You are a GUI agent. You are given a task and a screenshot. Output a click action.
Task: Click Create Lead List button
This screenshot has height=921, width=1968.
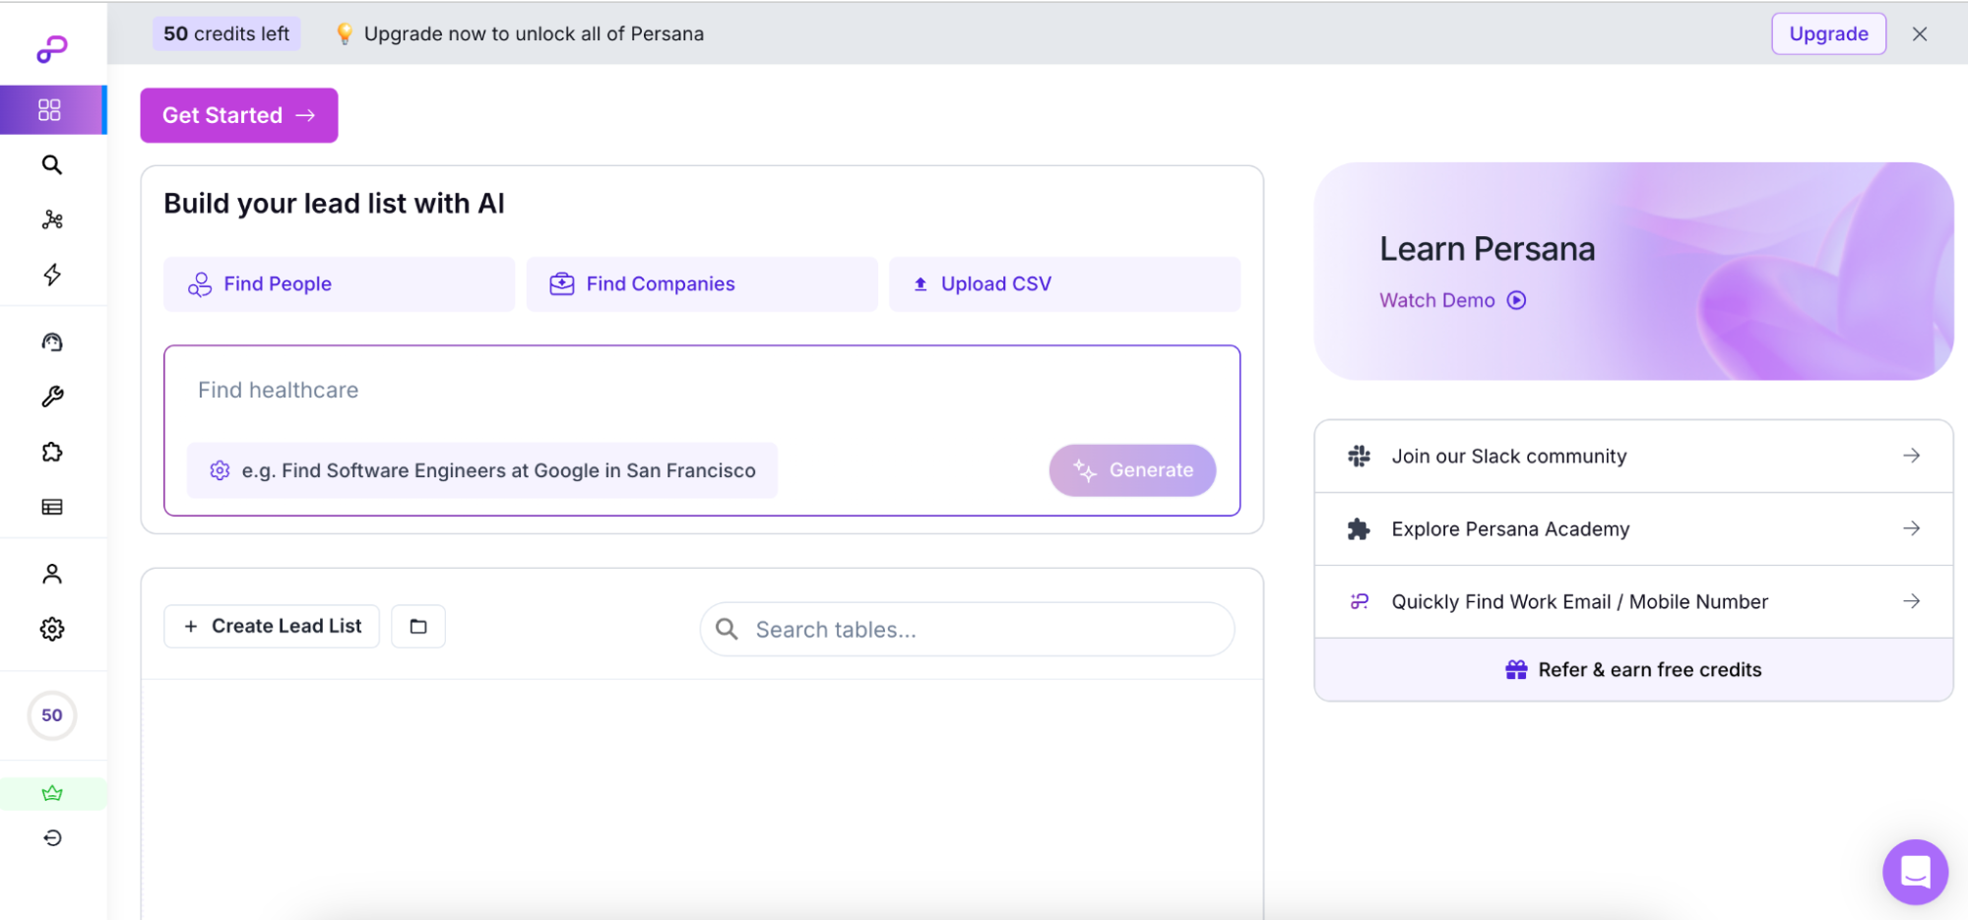click(272, 626)
